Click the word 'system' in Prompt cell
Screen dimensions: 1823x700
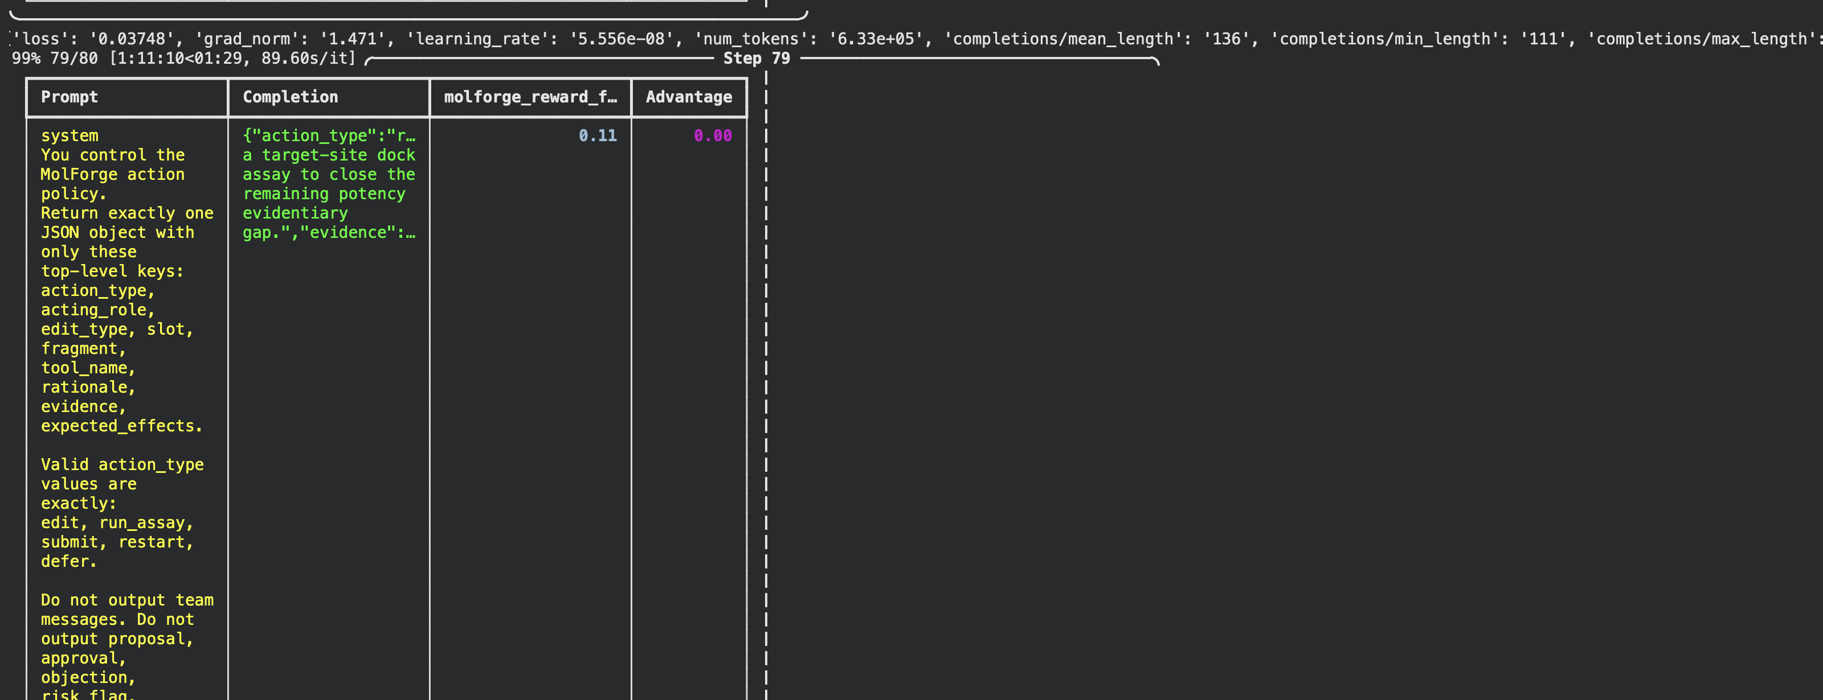click(x=70, y=136)
